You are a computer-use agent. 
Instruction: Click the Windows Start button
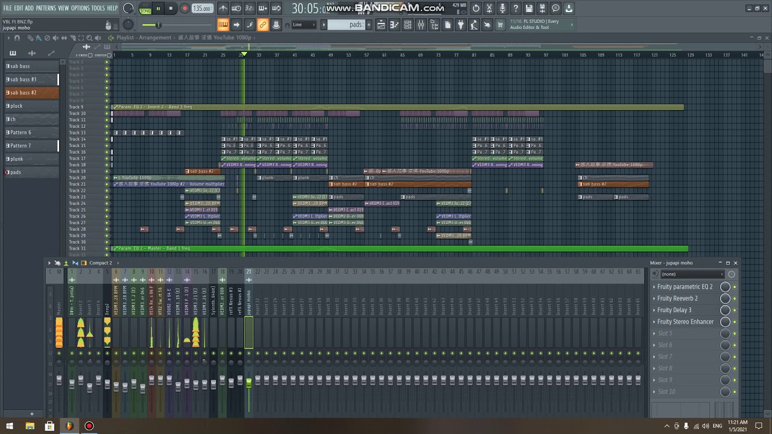[10, 426]
